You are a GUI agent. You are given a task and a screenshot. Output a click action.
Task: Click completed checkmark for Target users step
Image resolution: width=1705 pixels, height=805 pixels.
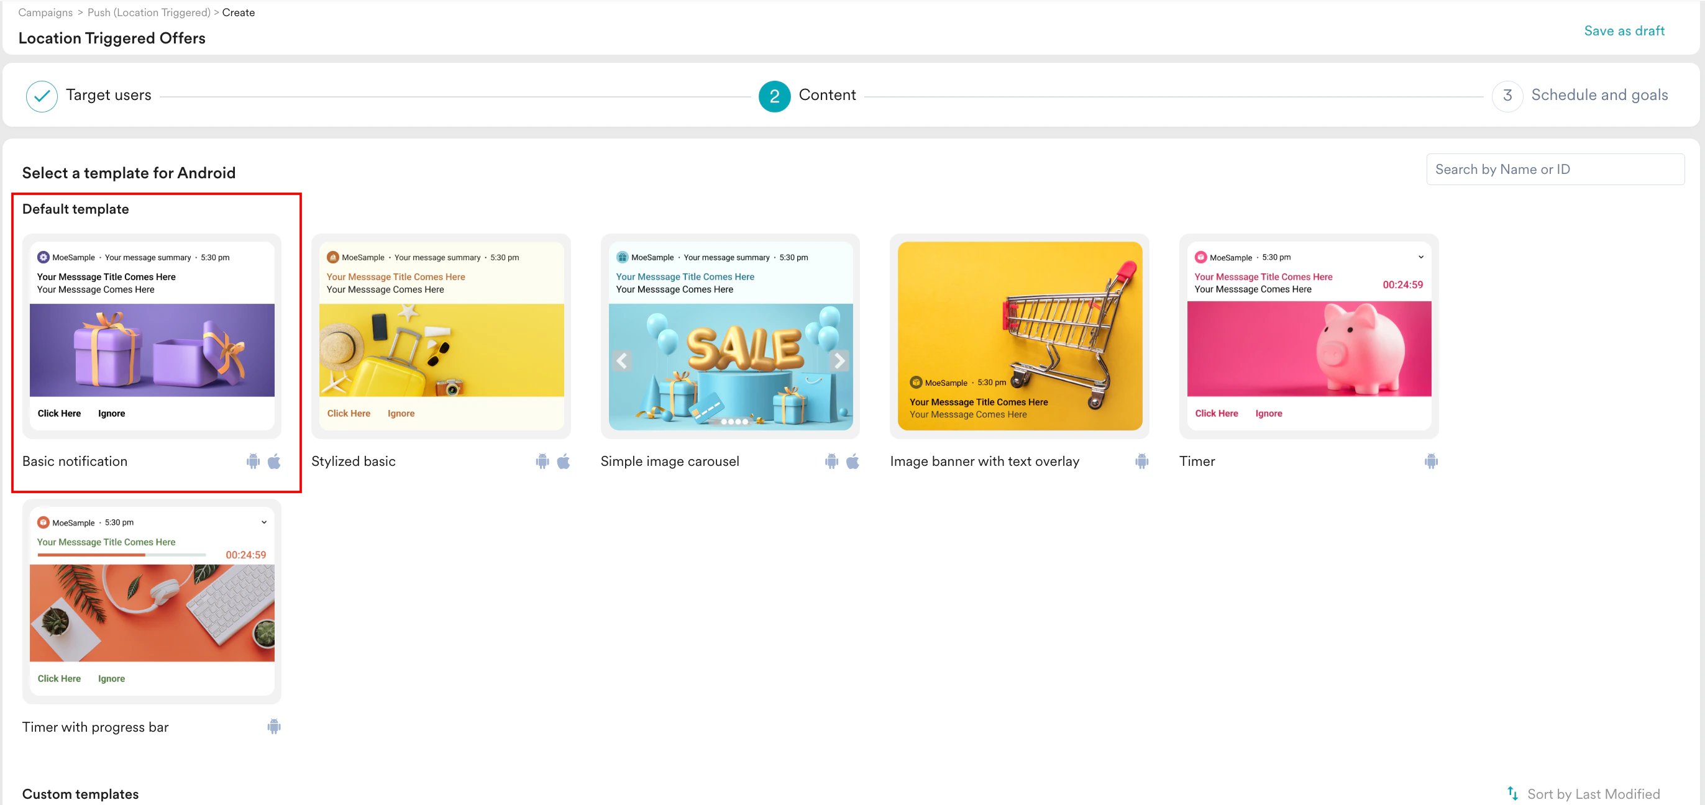[42, 96]
